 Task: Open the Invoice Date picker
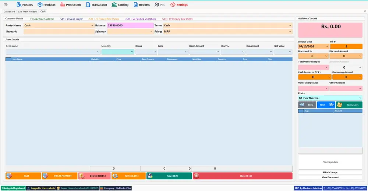click(327, 47)
